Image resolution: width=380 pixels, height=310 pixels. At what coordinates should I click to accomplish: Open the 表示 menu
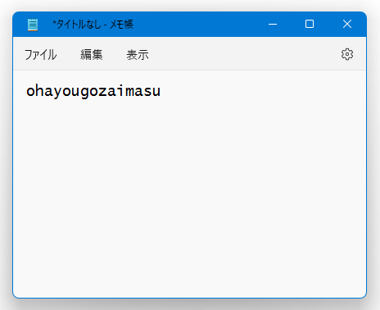tap(138, 55)
